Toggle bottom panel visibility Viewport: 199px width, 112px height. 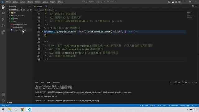point(173,2)
